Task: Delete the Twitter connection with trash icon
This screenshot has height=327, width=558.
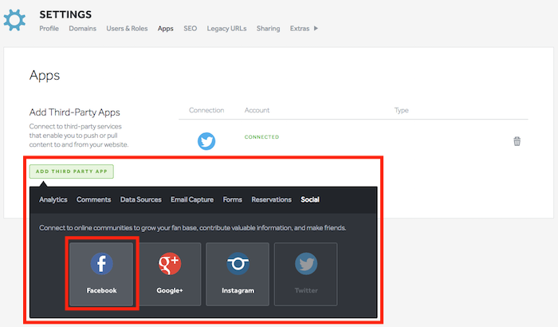Action: click(x=517, y=141)
